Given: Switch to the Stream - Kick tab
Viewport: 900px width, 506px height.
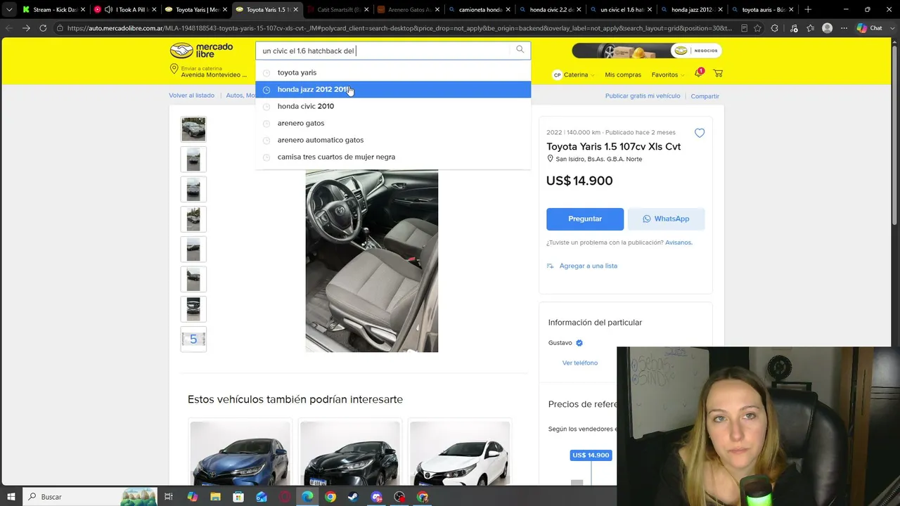Looking at the screenshot, I should click(x=54, y=10).
